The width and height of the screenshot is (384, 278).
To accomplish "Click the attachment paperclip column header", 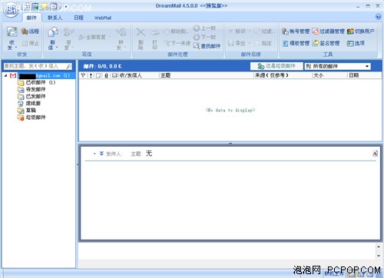I will coord(106,75).
